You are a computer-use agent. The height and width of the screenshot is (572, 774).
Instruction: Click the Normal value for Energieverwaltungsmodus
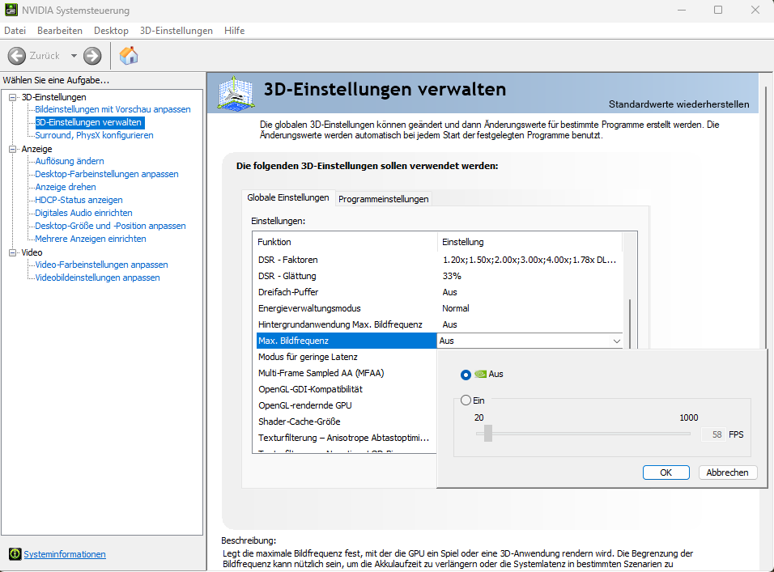[456, 308]
